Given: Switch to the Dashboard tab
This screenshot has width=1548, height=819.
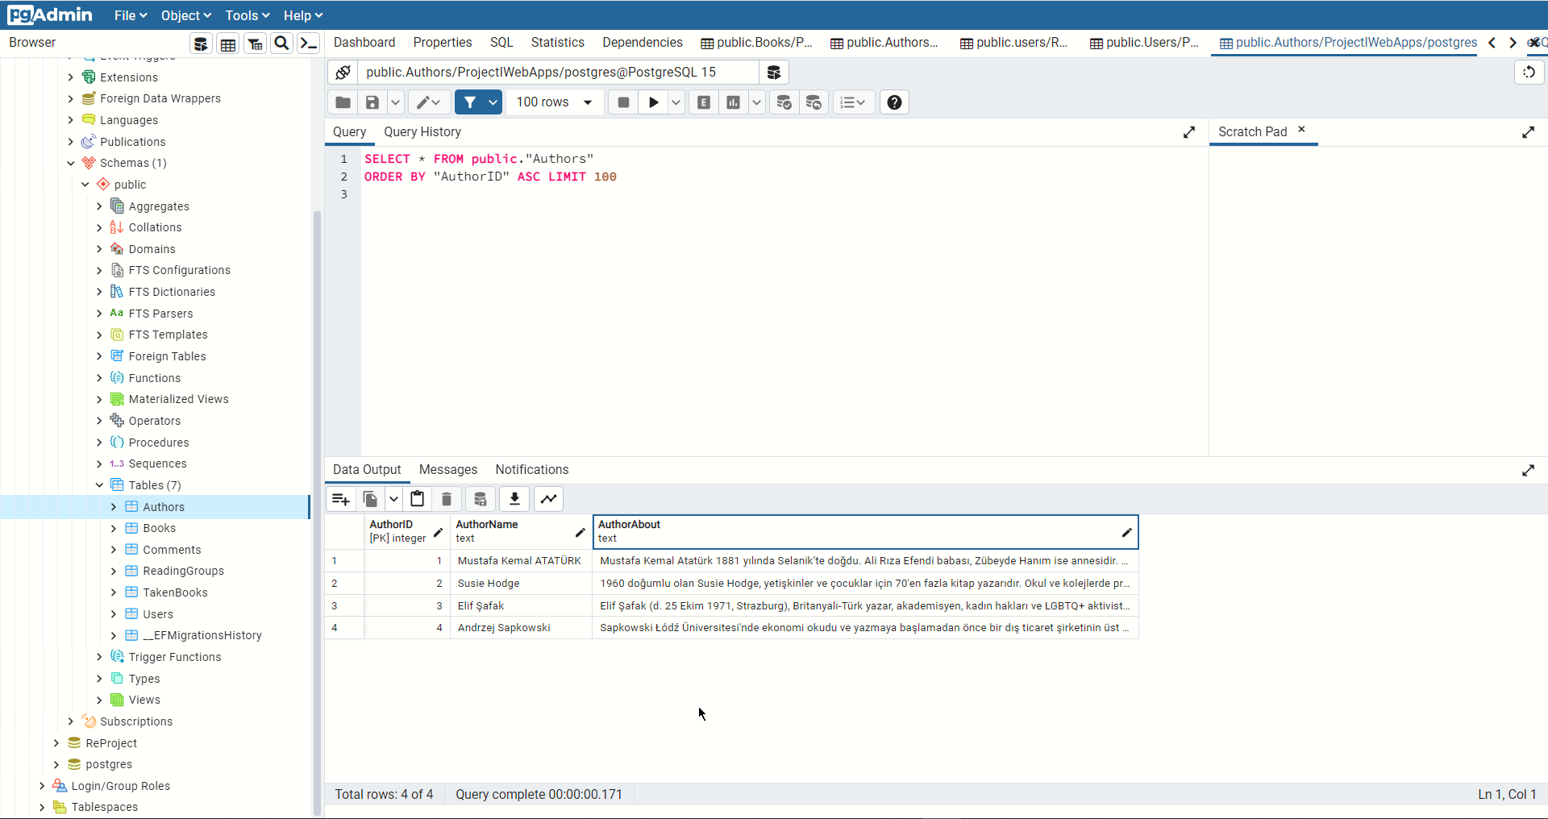Looking at the screenshot, I should click(x=364, y=43).
